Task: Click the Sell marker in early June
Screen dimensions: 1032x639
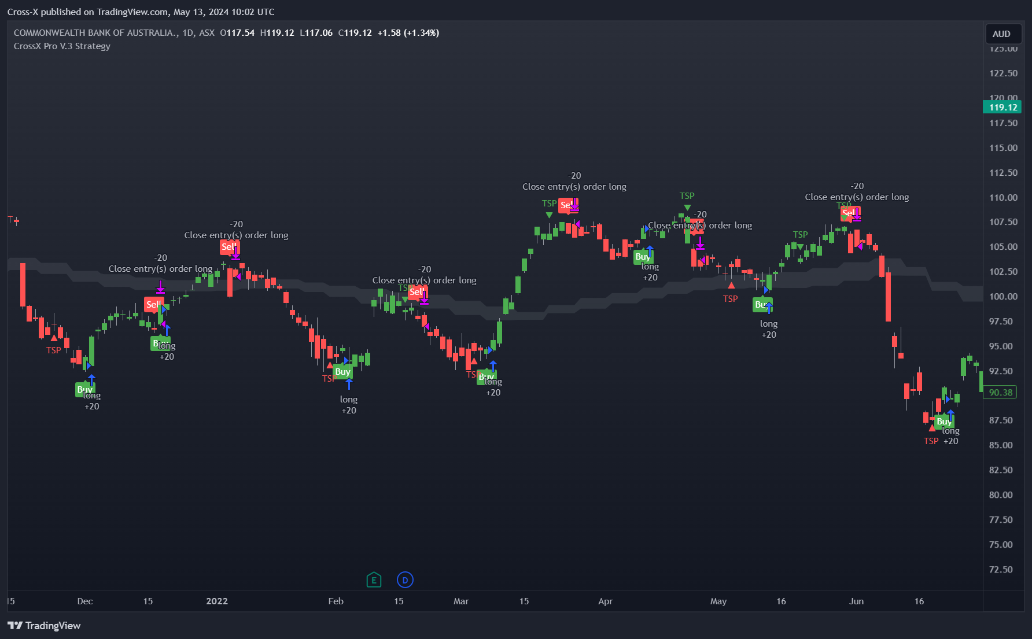Action: [849, 213]
